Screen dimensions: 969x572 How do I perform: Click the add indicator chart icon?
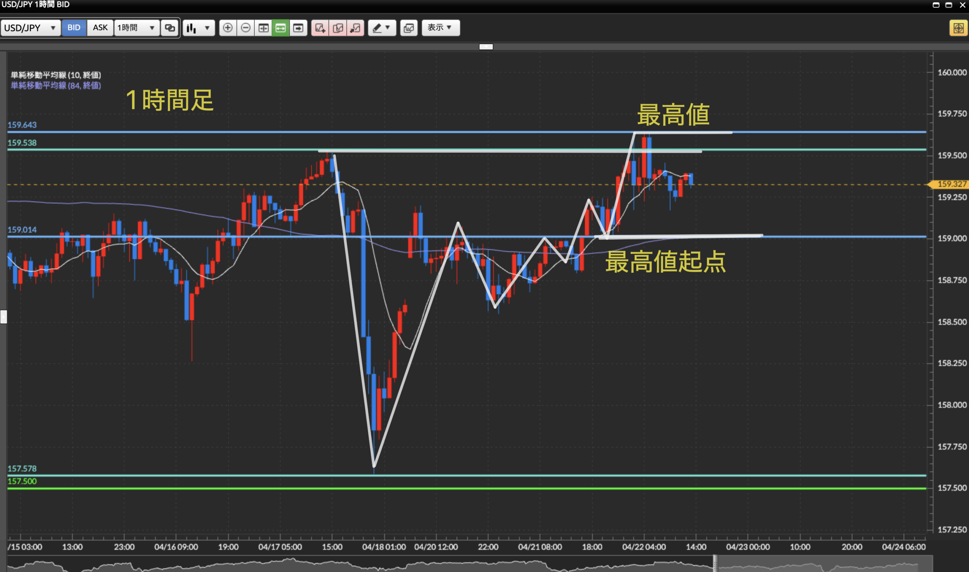click(x=320, y=28)
